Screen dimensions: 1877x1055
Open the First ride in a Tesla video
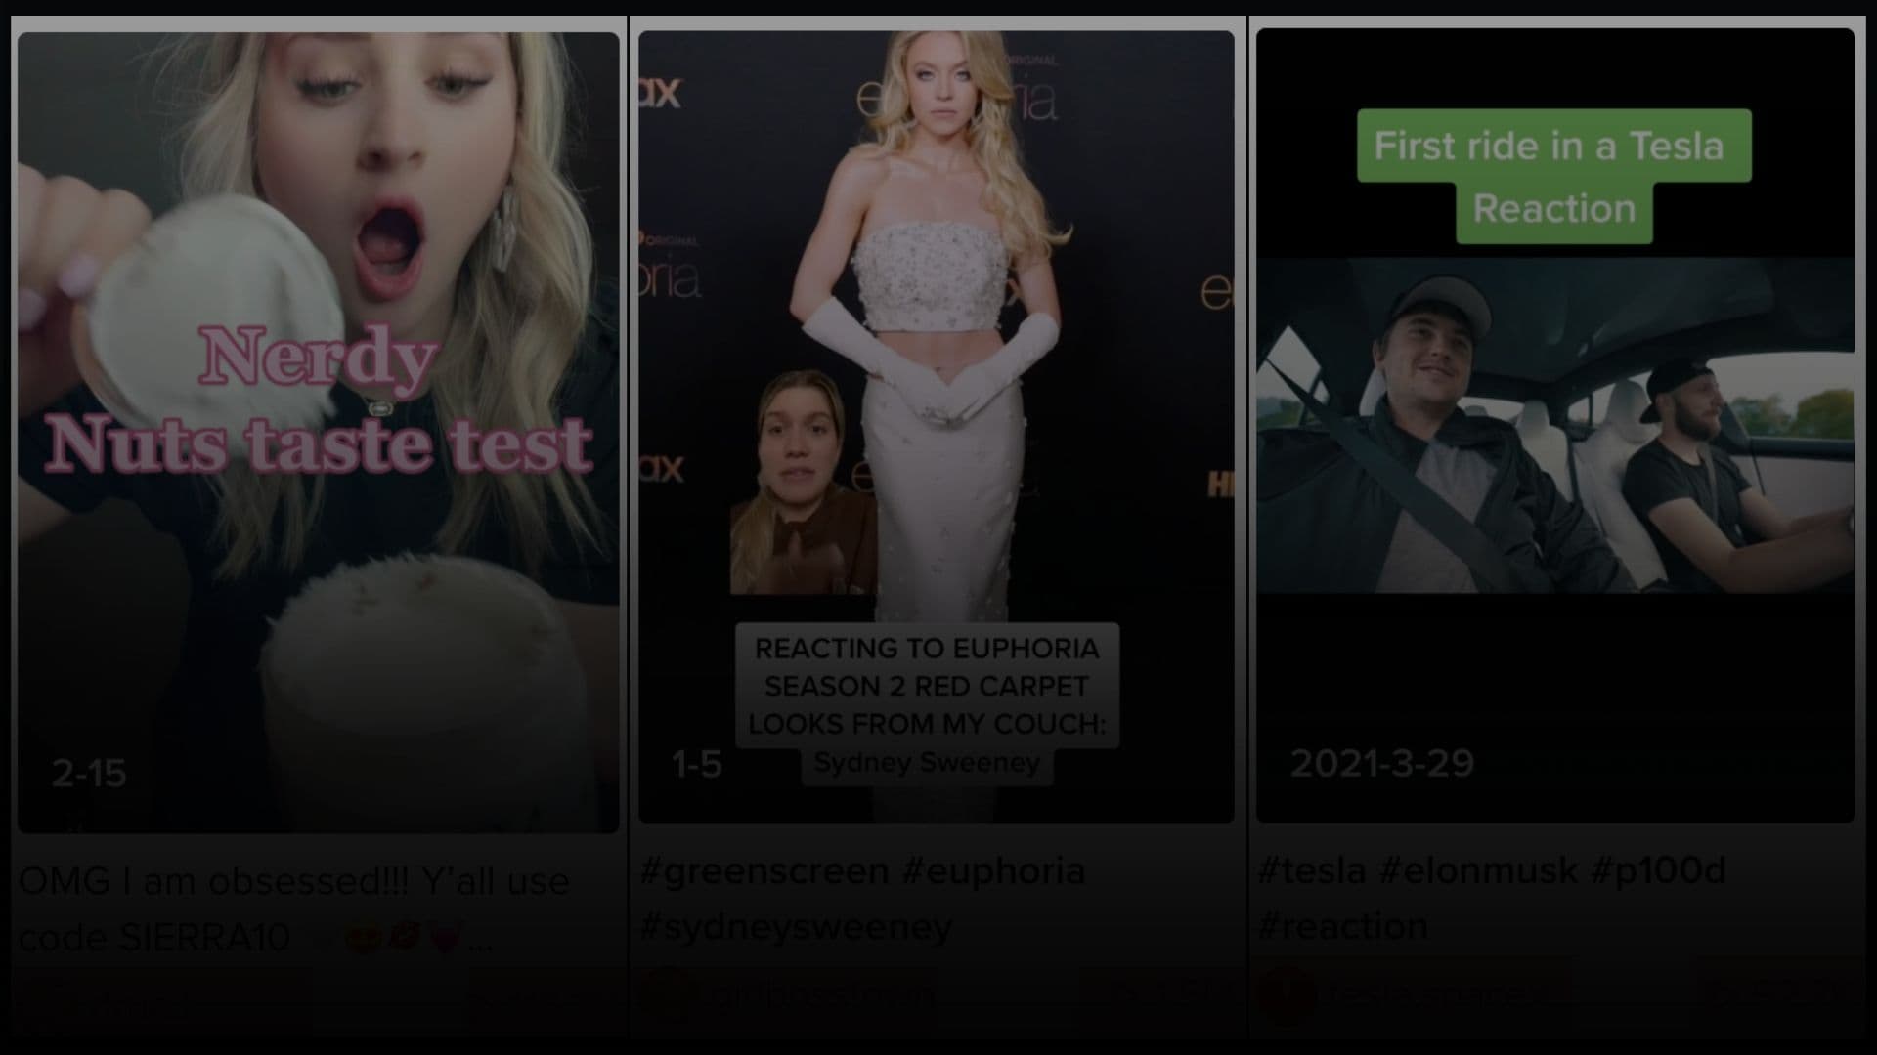click(x=1554, y=425)
